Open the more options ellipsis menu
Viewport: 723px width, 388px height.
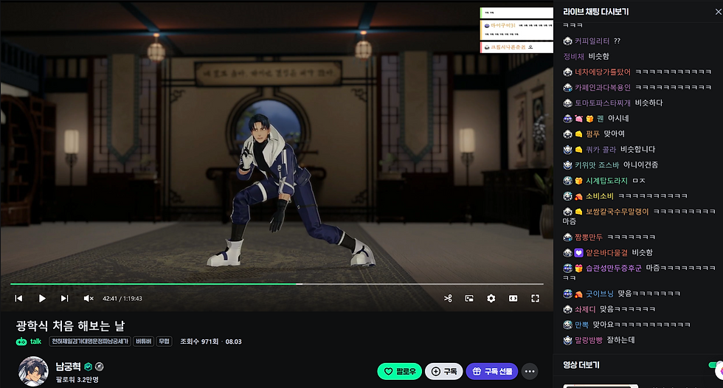tap(530, 372)
